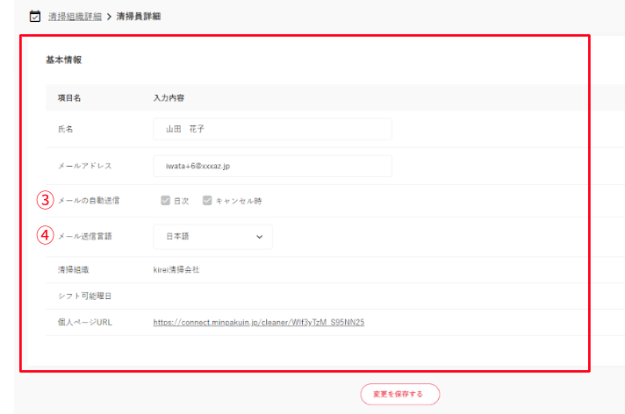Click the calendar check icon in breadcrumb
625x414 pixels.
click(34, 17)
